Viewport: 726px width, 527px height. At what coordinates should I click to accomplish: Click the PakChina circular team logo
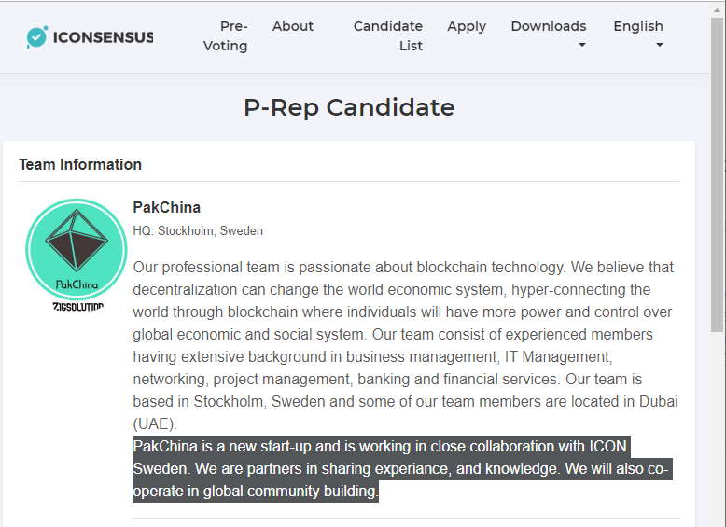click(x=76, y=250)
